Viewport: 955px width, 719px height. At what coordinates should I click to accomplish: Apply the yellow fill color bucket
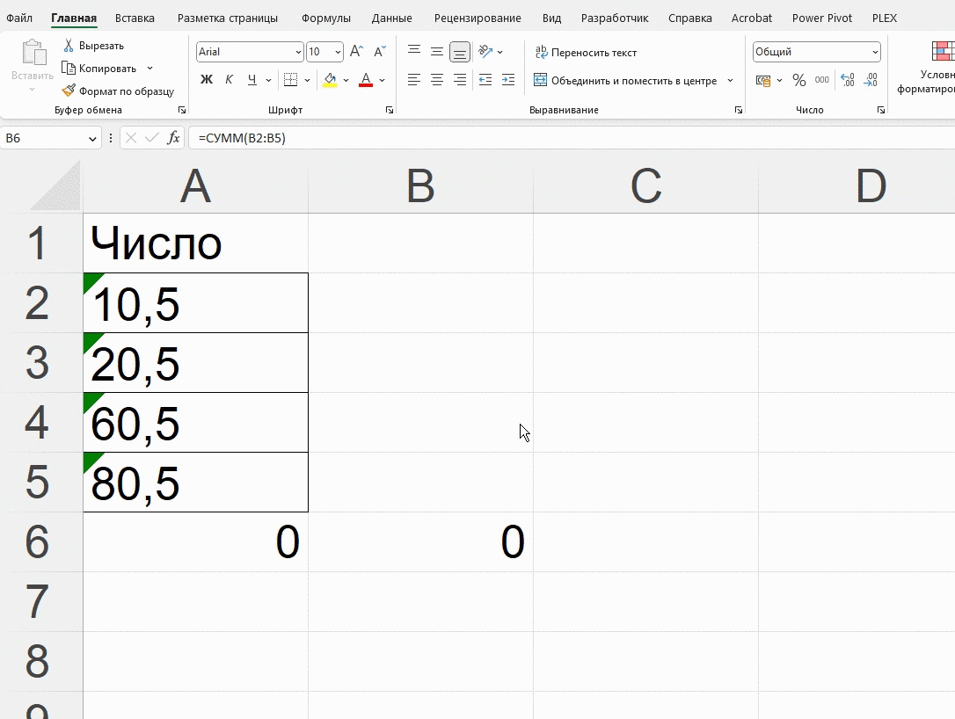[x=330, y=80]
